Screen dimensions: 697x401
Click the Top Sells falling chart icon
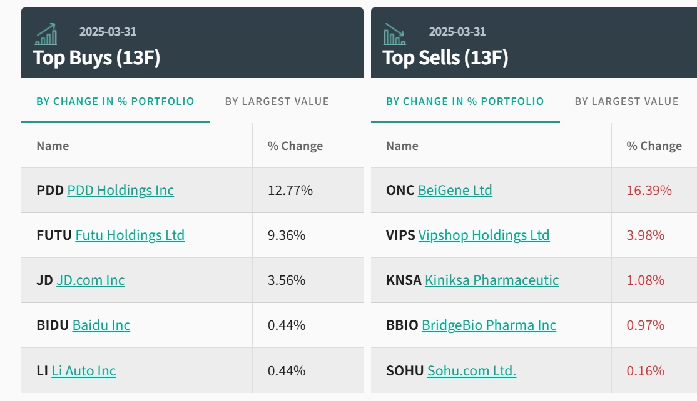point(395,34)
